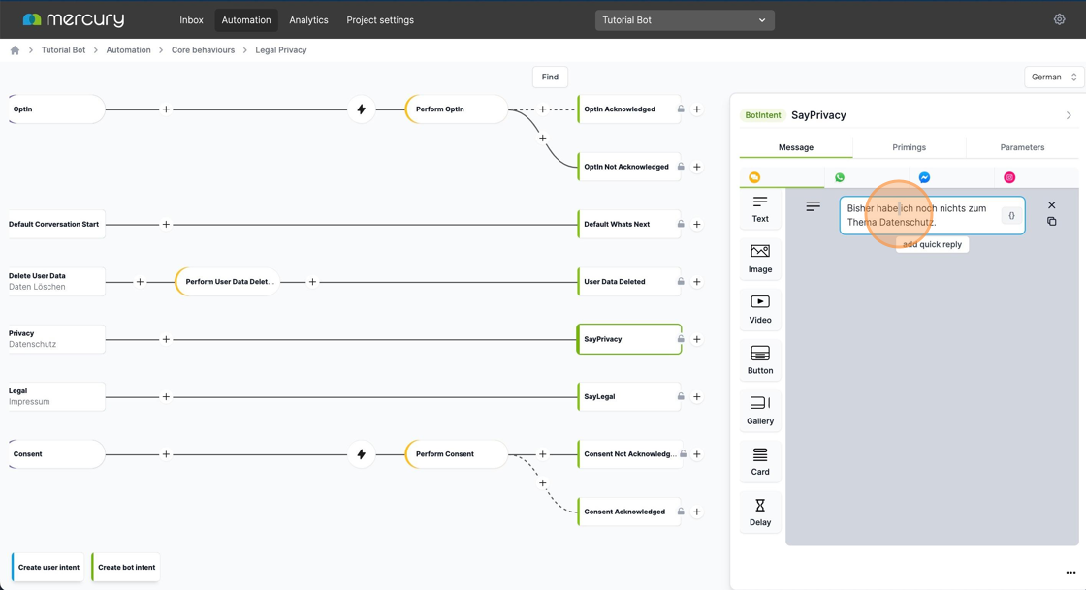
Task: Click plus after OptIn Acknowledged node
Action: (697, 109)
